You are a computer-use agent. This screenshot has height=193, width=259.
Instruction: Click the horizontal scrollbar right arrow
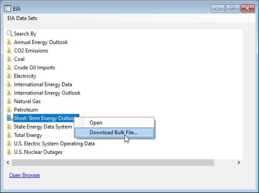tap(239, 162)
